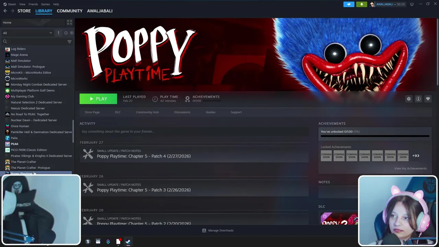Image resolution: width=439 pixels, height=247 pixels.
Task: Open the green notifications bell
Action: point(361,4)
